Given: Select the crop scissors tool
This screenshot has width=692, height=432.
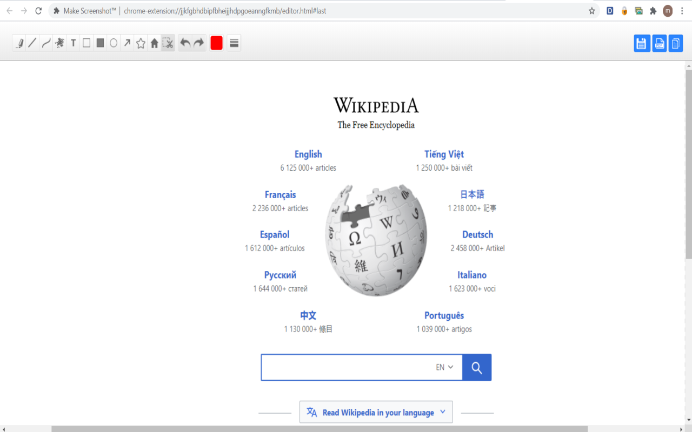Looking at the screenshot, I should [168, 43].
